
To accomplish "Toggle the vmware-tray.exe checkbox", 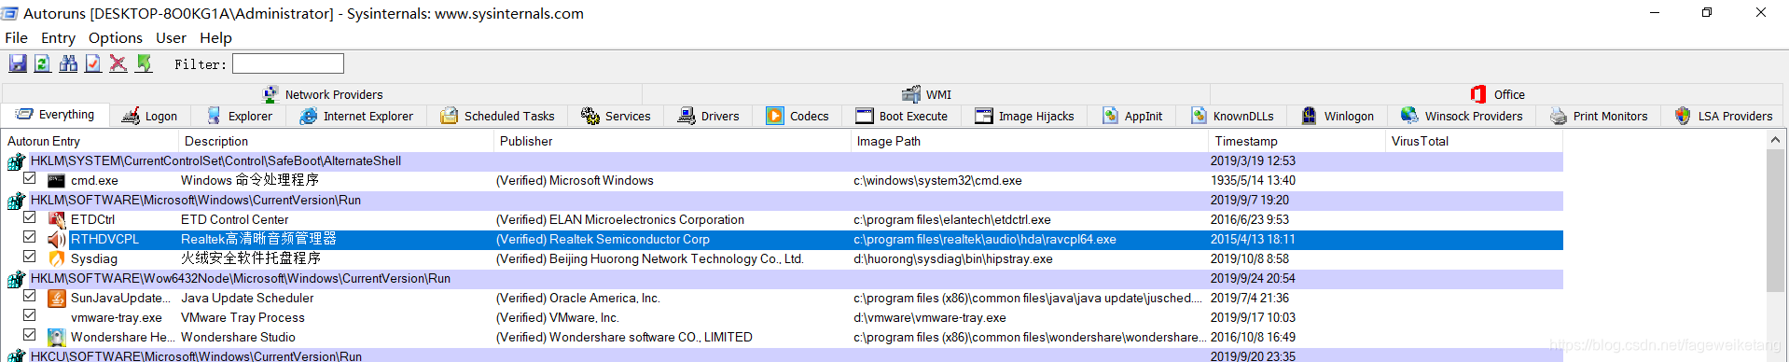I will (x=30, y=315).
